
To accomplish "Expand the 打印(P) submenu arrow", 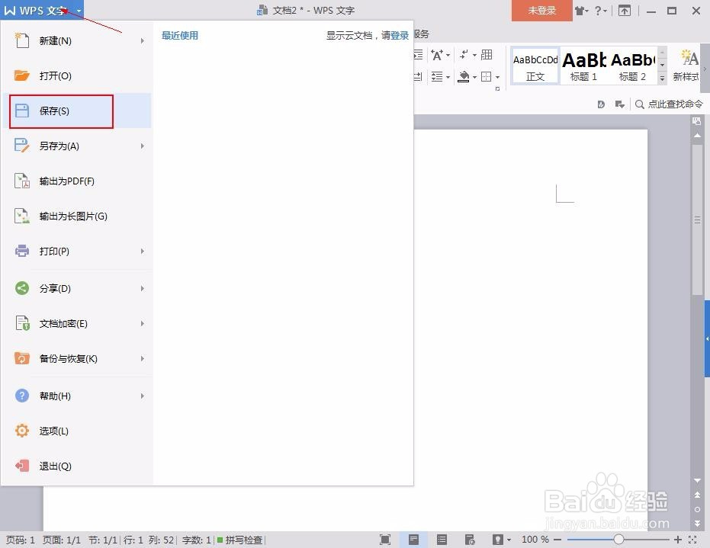I will click(142, 252).
